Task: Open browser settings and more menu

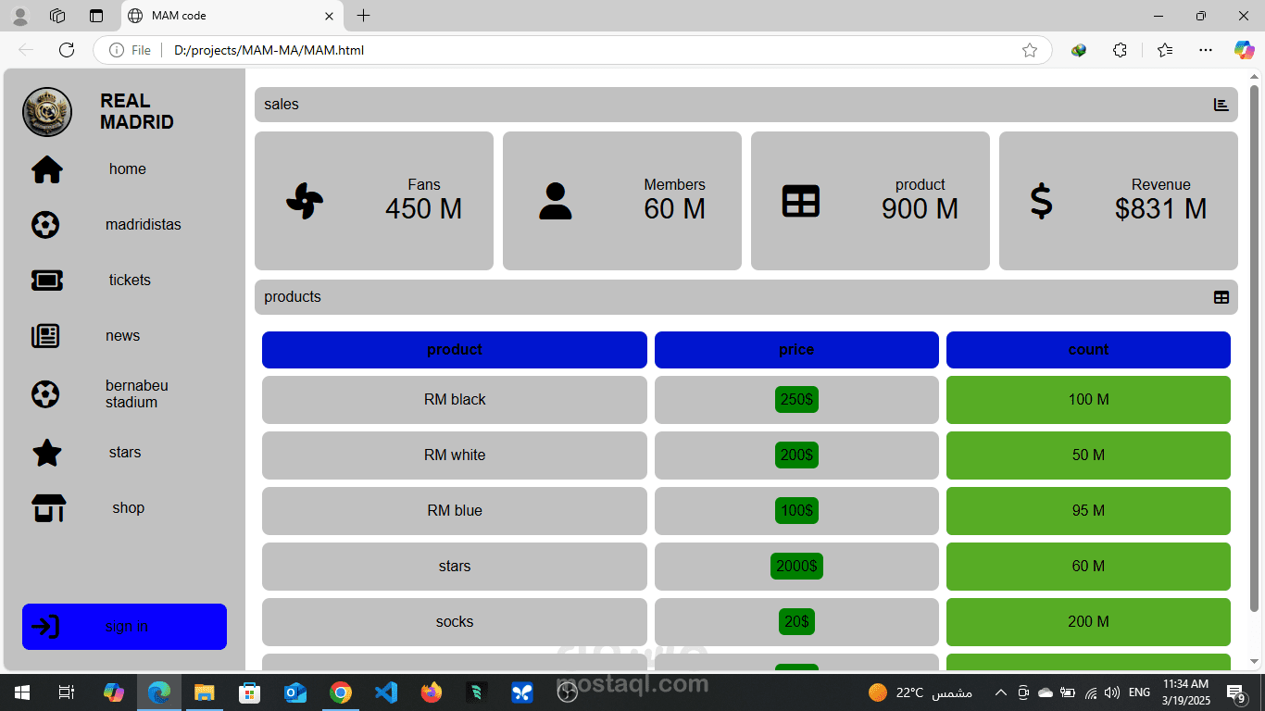Action: coord(1206,50)
